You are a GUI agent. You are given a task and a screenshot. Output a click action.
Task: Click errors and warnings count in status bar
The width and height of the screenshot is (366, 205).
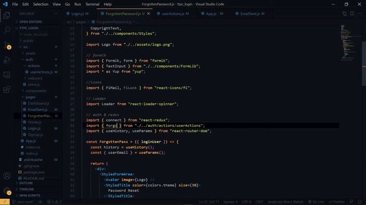click(x=54, y=202)
